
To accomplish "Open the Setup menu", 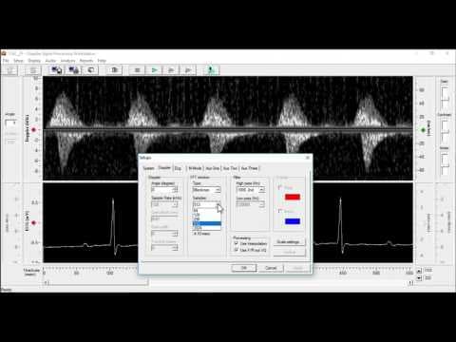I will tap(18, 61).
